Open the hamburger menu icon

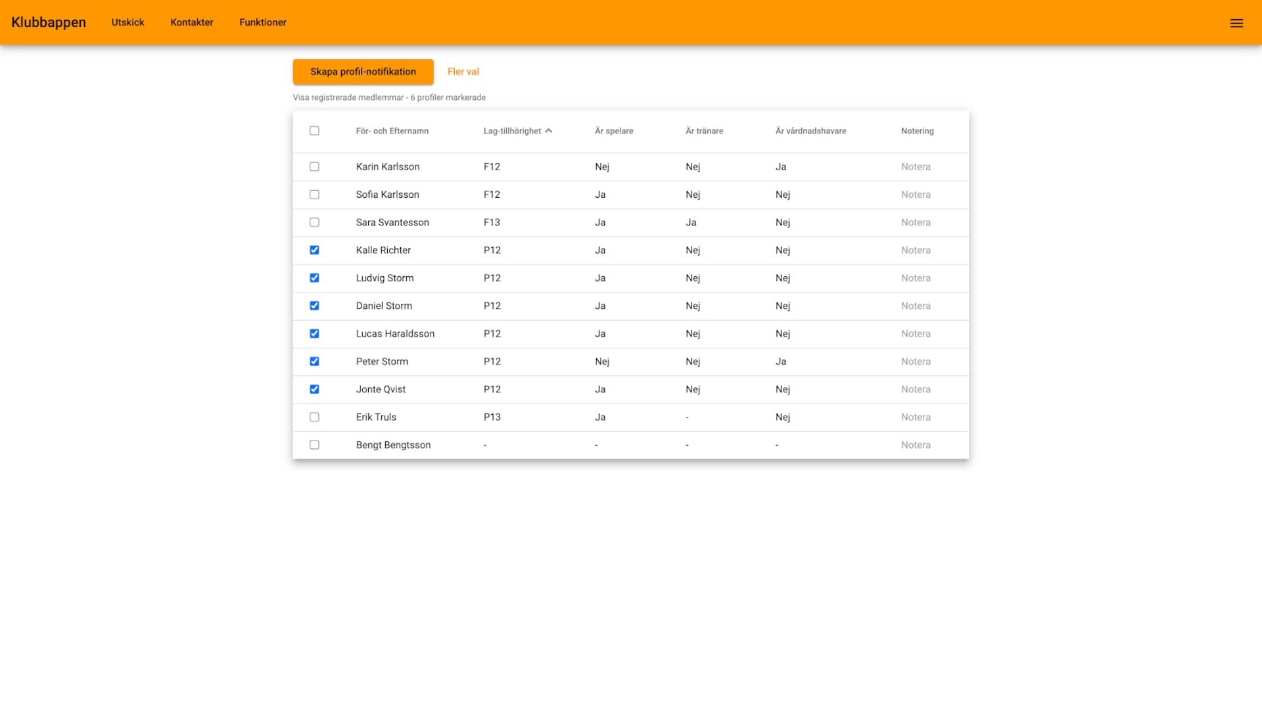click(x=1236, y=23)
